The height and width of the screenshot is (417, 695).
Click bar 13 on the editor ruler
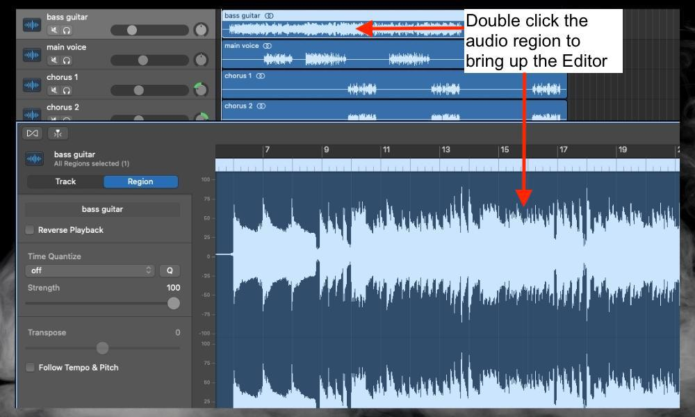pyautogui.click(x=445, y=150)
